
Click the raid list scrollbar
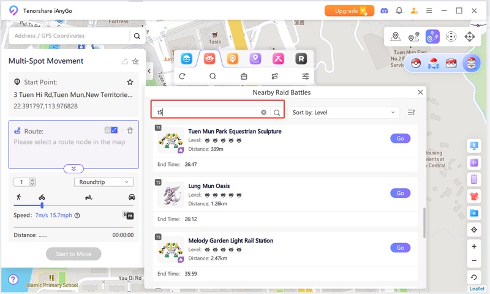(x=424, y=223)
